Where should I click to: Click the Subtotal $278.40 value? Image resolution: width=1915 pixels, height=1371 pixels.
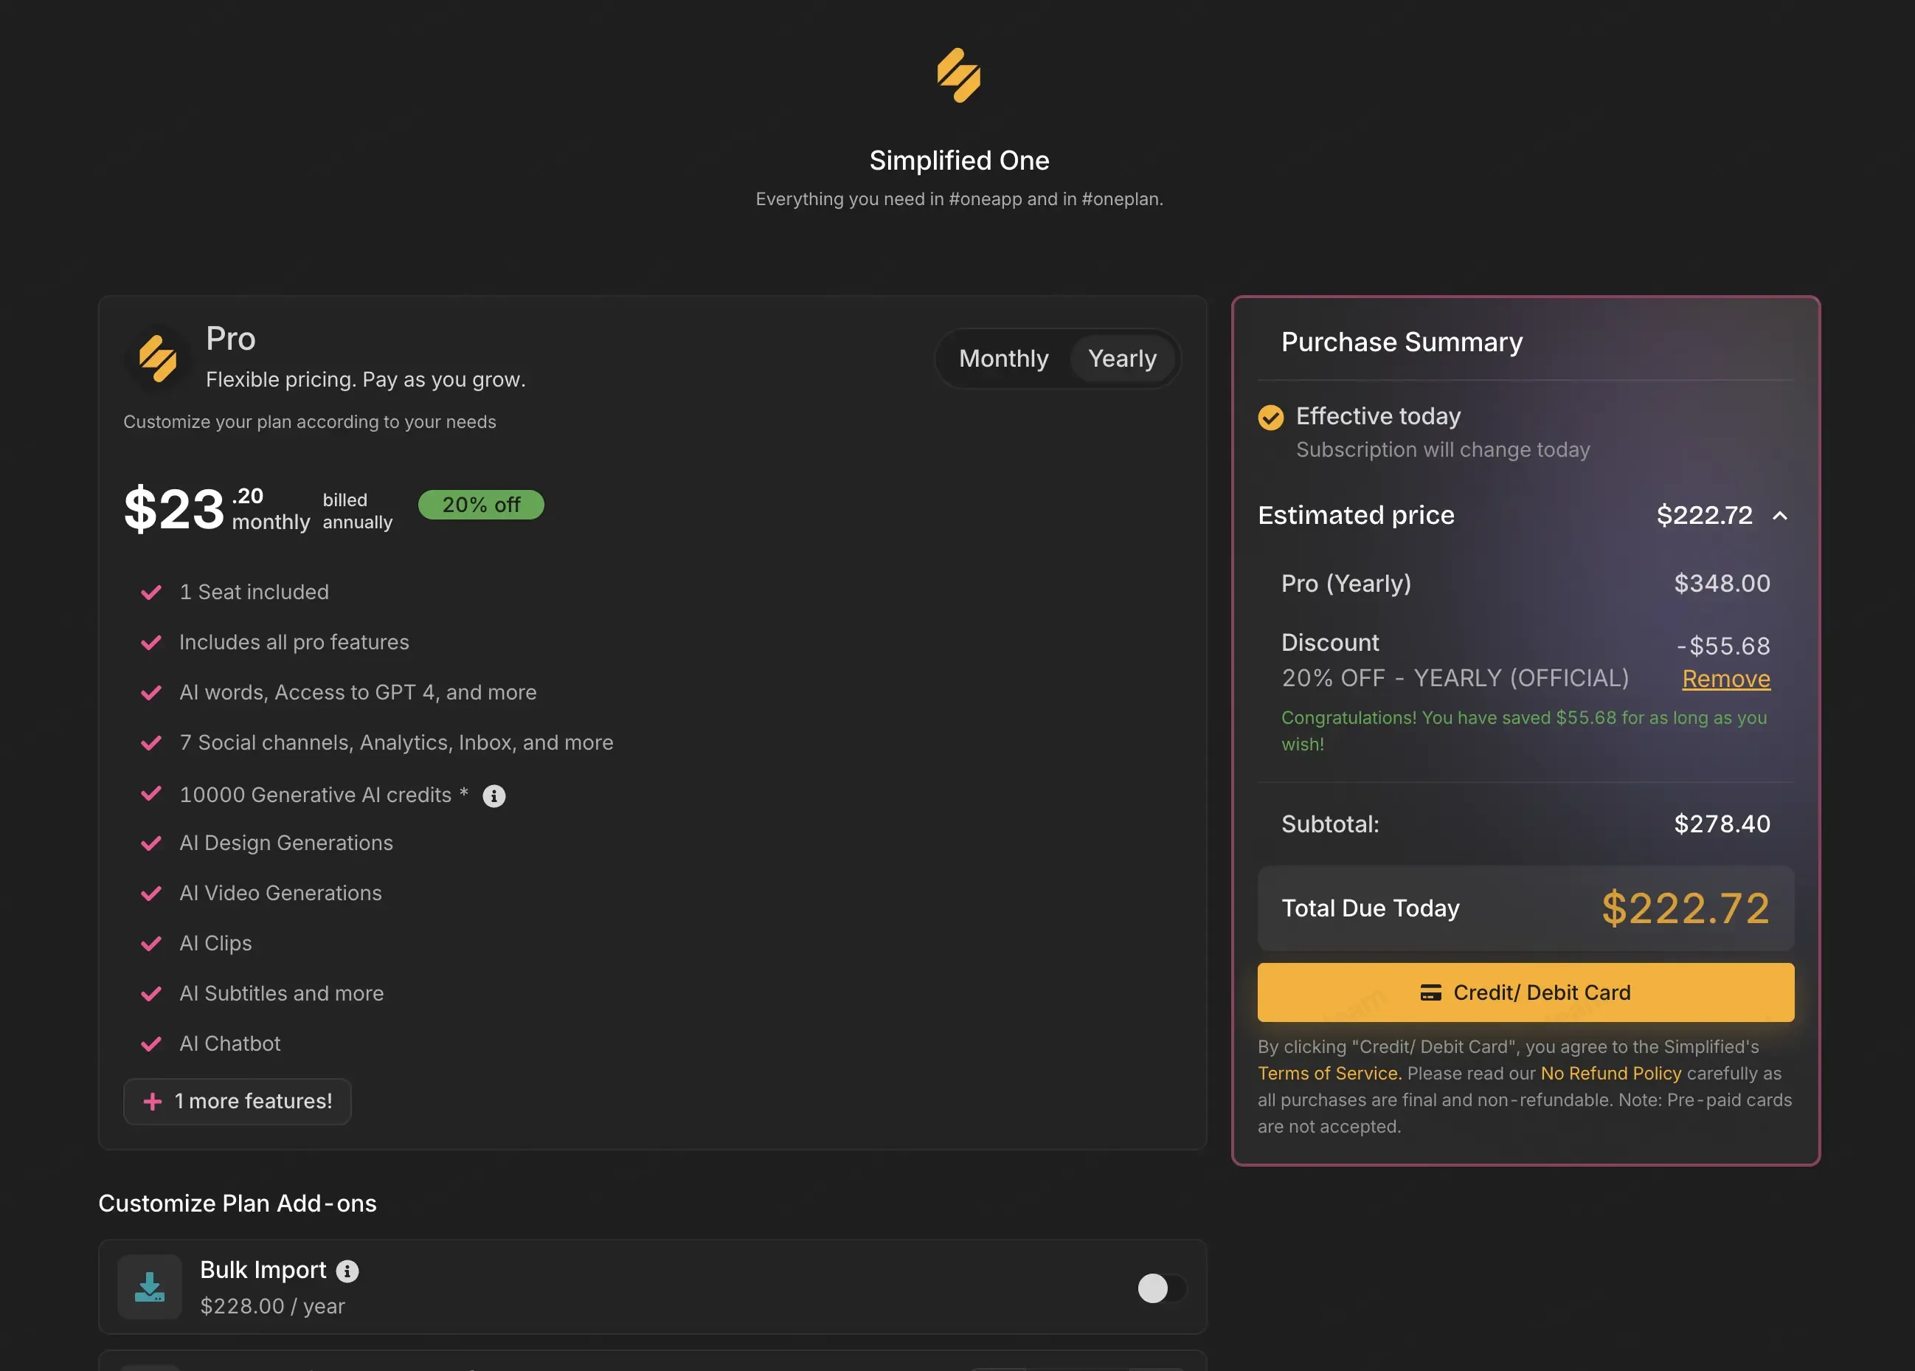1722,824
